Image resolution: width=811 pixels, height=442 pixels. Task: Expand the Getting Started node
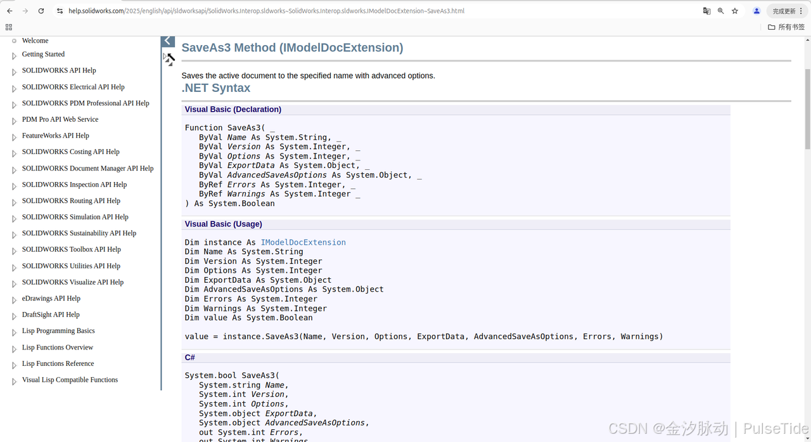click(x=14, y=56)
